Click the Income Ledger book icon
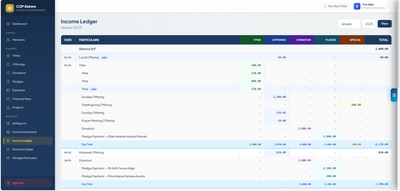The height and width of the screenshot is (191, 400). (x=8, y=141)
